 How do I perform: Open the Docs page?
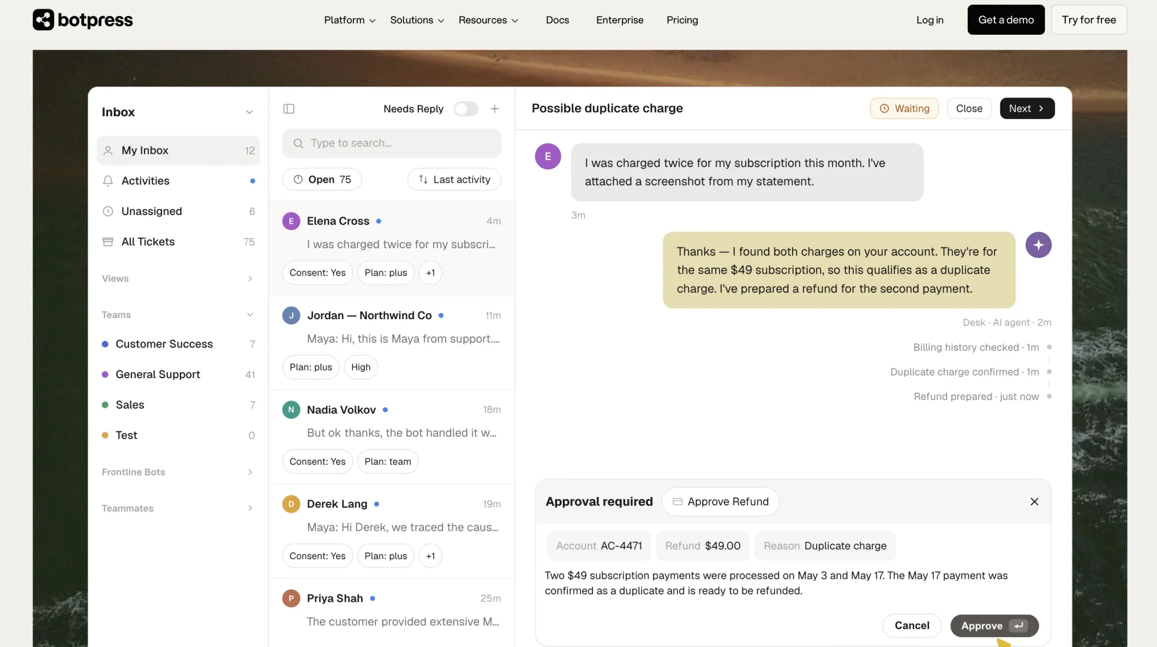pos(557,20)
